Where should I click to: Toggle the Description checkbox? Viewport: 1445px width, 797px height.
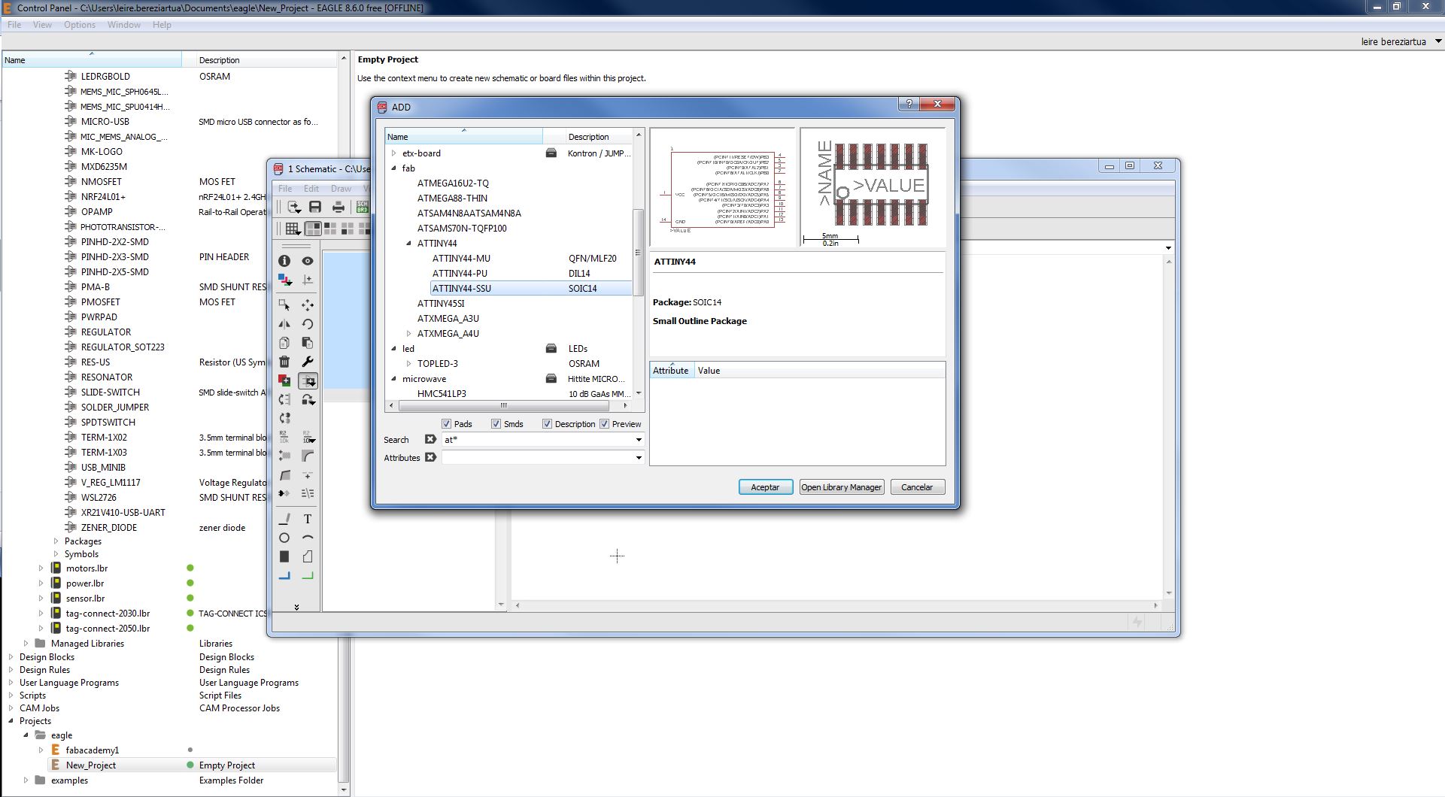tap(547, 424)
